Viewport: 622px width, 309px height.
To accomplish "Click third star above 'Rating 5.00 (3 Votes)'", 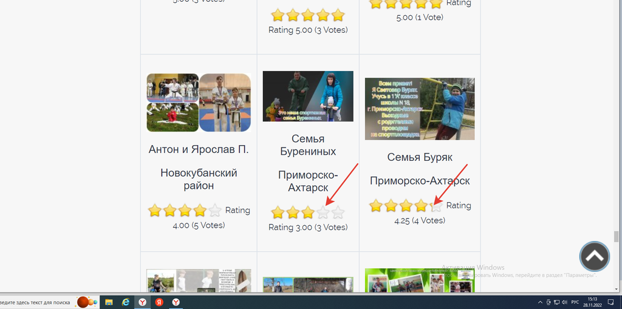I will point(308,15).
